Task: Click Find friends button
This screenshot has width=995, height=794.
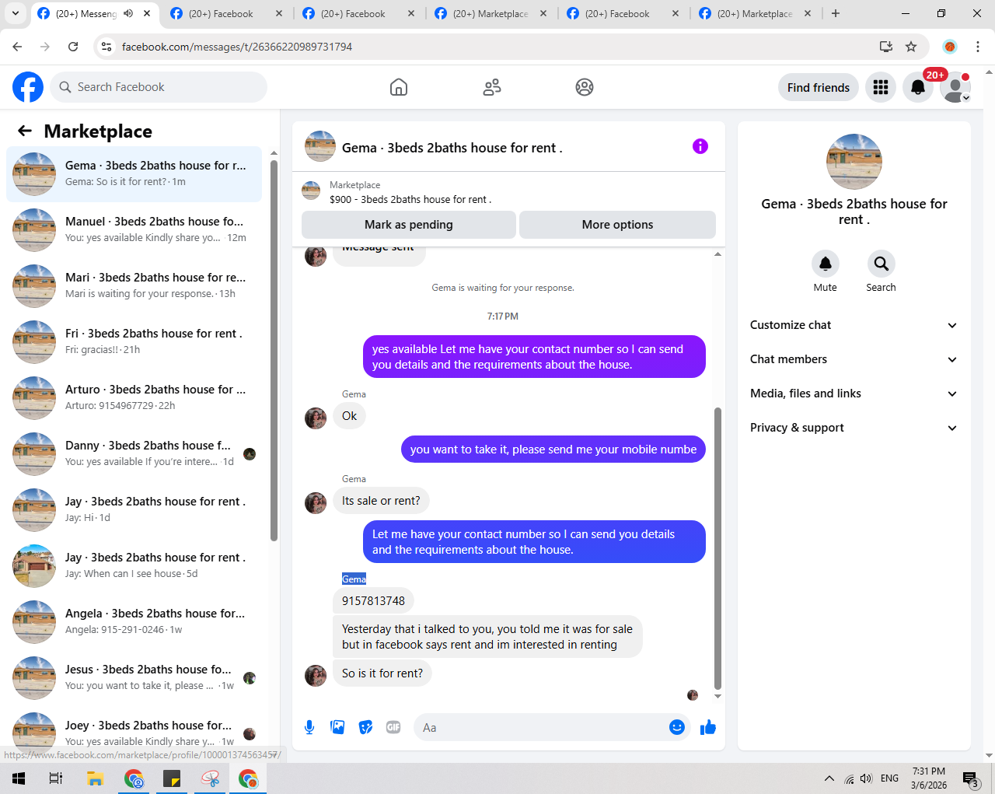Action: (x=819, y=87)
